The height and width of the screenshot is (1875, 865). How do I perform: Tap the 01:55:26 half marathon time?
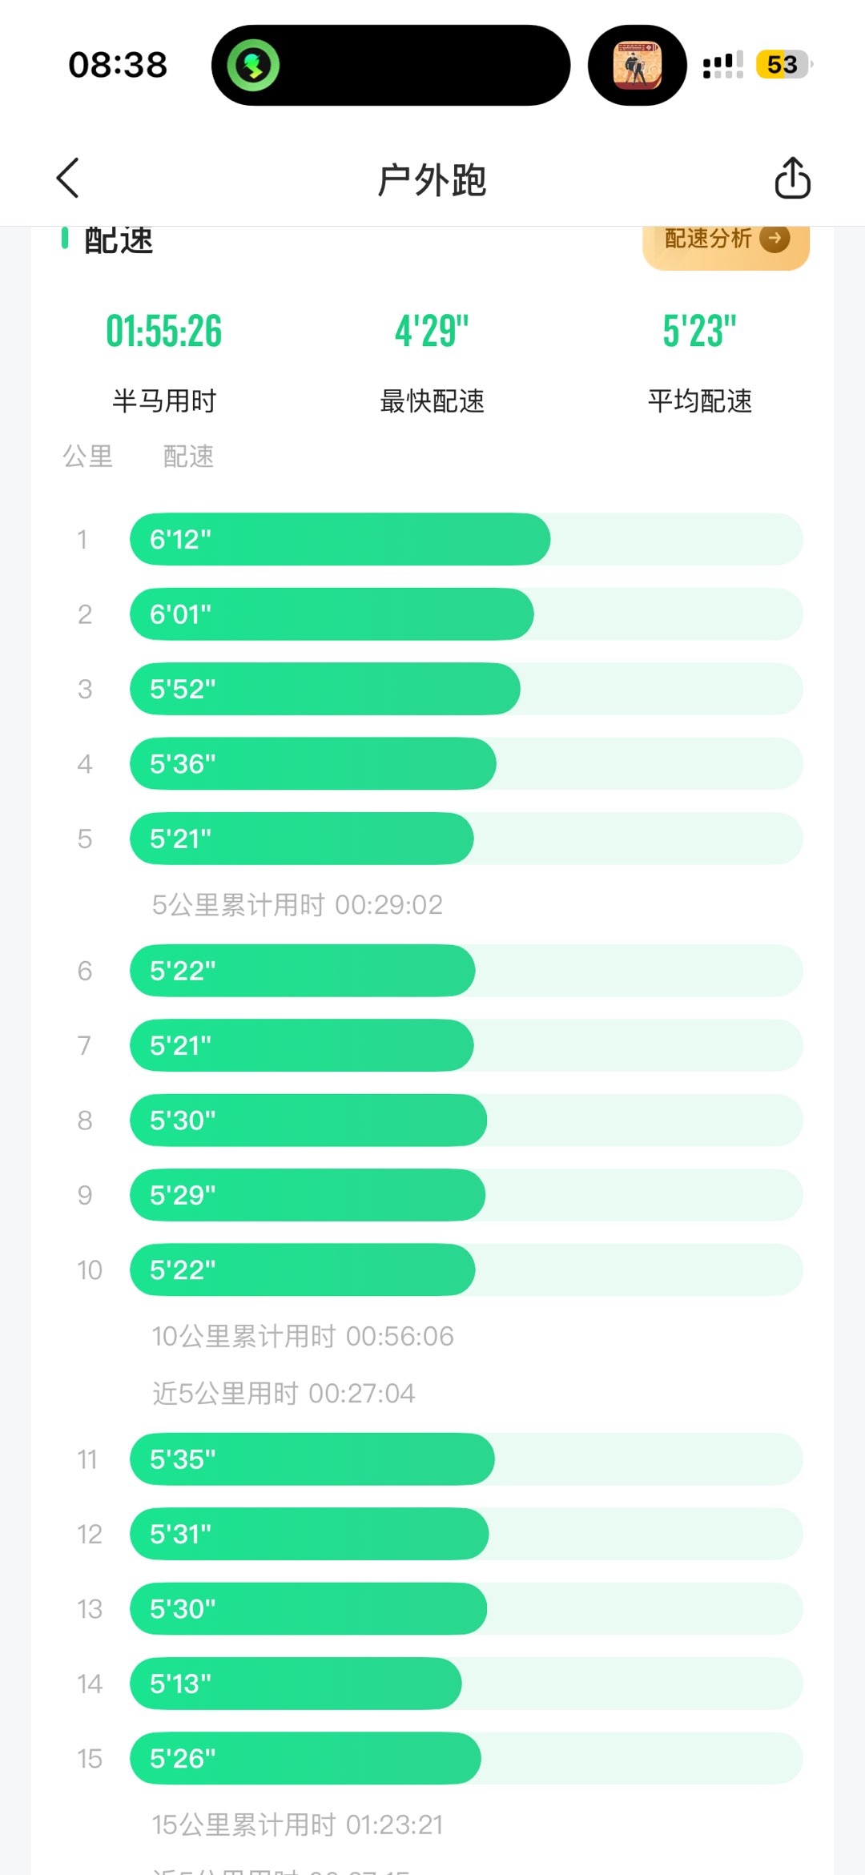(x=164, y=332)
